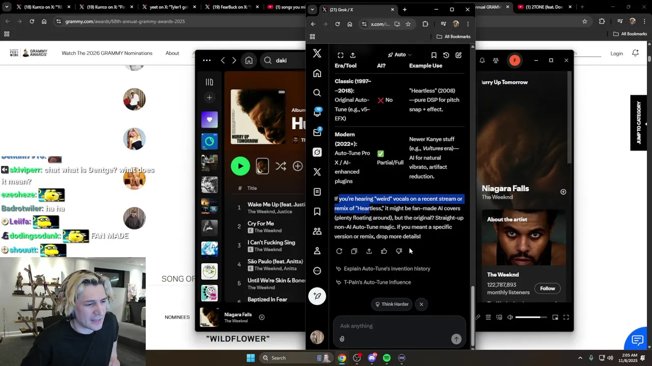652x366 pixels.
Task: Open Chrome three-dot menu in Grok window
Action: click(468, 24)
